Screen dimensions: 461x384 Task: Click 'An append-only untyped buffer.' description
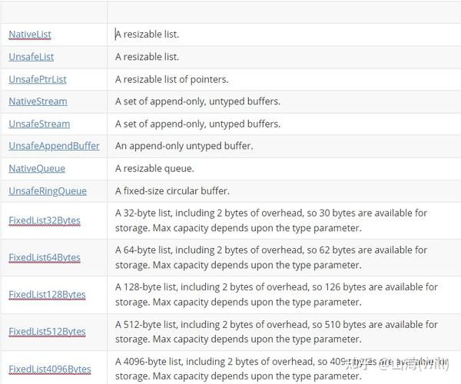[x=184, y=146]
